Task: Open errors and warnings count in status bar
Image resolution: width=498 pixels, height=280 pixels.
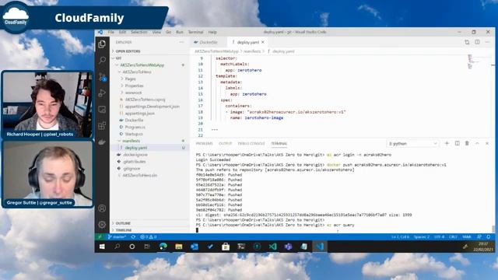Action: pyautogui.click(x=149, y=236)
